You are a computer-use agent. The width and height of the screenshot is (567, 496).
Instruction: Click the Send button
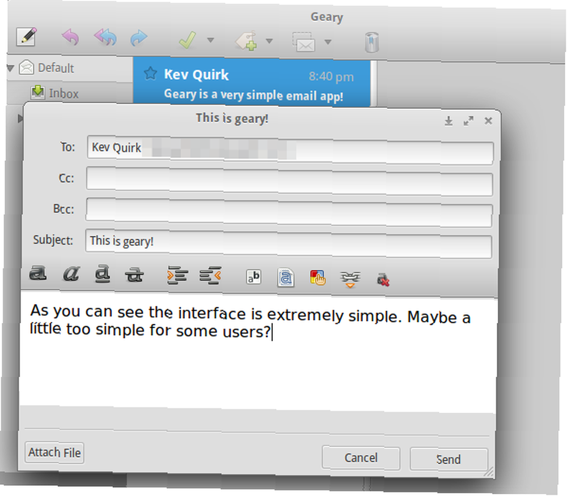click(448, 459)
